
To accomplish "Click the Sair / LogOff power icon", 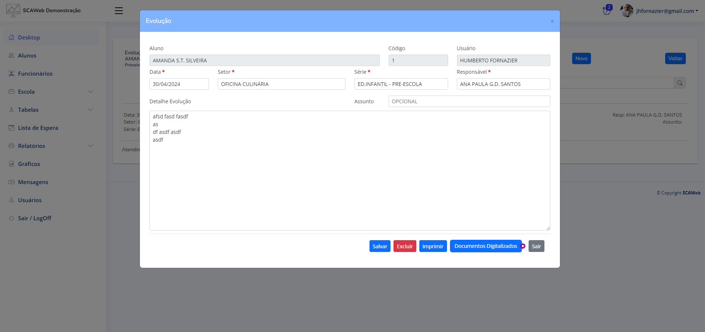I will tap(11, 218).
